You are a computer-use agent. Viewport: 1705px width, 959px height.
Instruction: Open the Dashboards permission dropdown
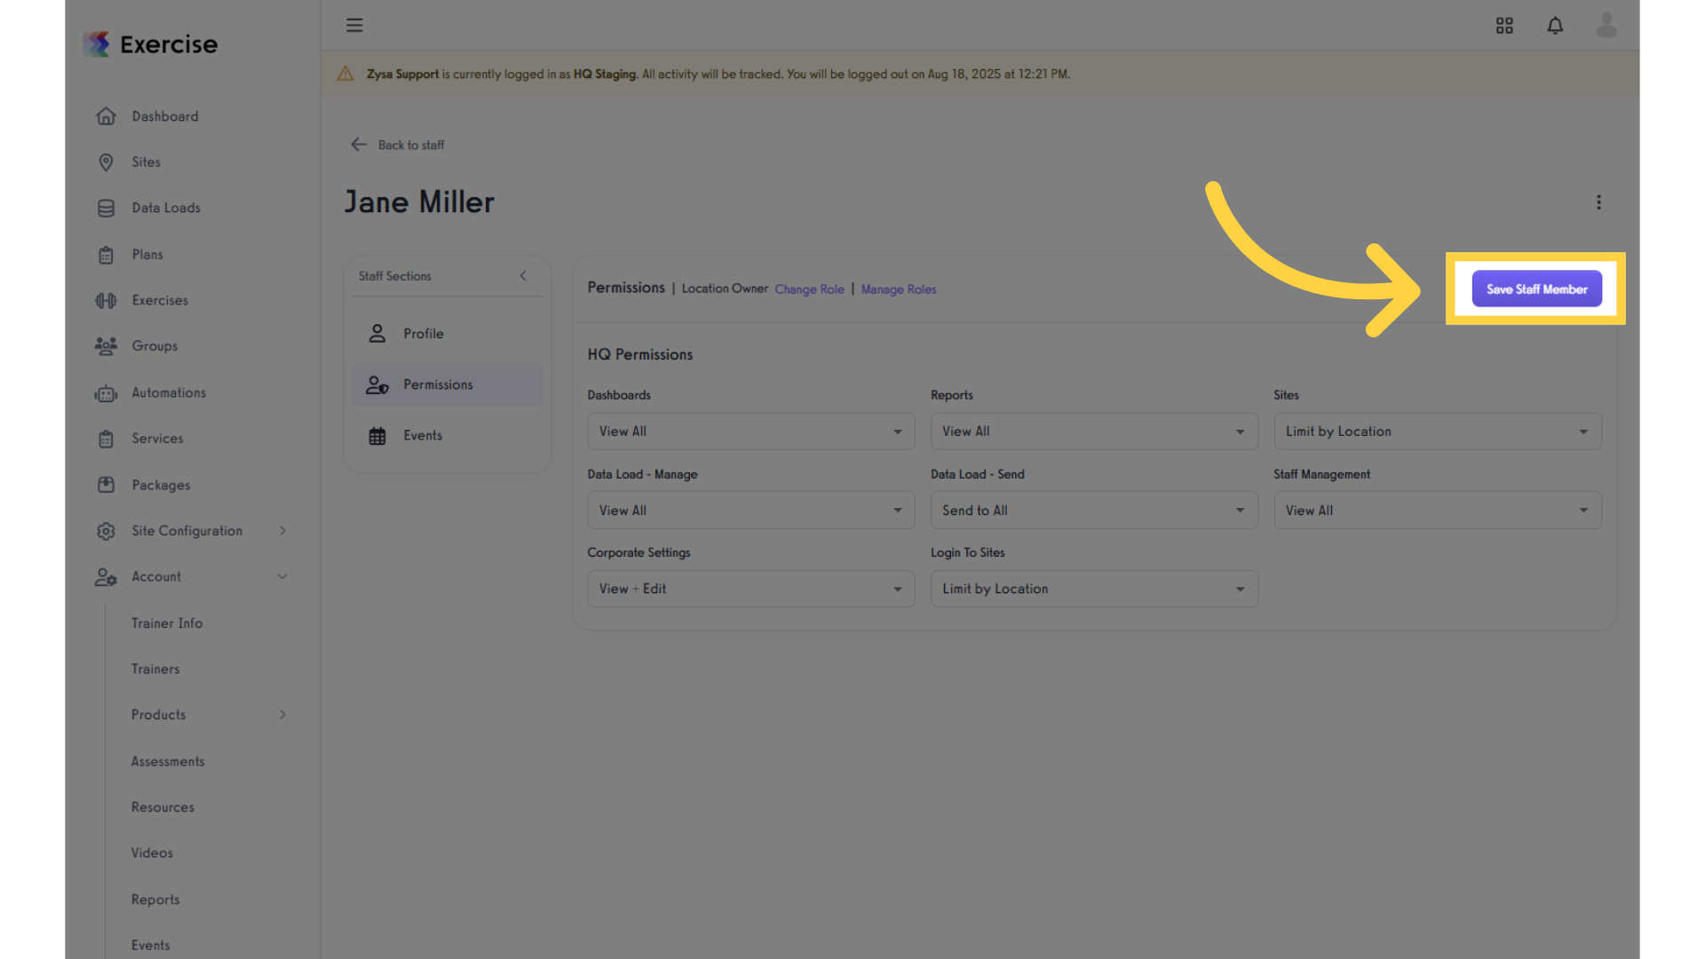click(x=750, y=432)
